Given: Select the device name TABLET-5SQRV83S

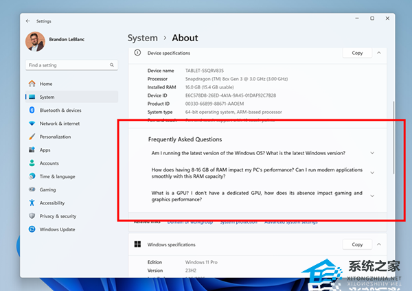Looking at the screenshot, I should click(205, 71).
